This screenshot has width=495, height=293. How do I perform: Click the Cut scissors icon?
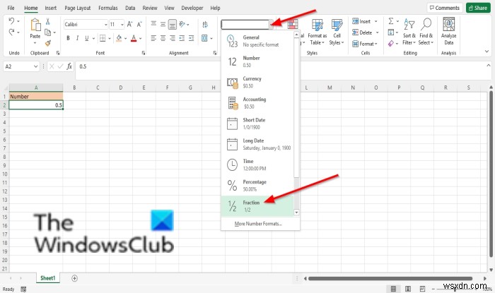pyautogui.click(x=47, y=21)
